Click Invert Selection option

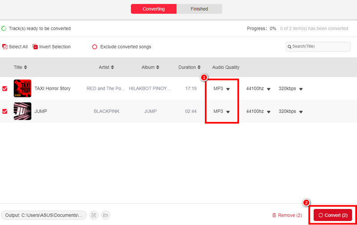[x=52, y=47]
